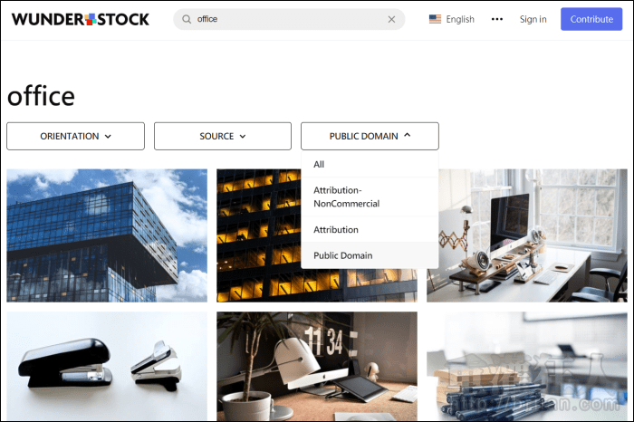Click the magnifier search icon
This screenshot has height=422, width=634.
pos(187,19)
